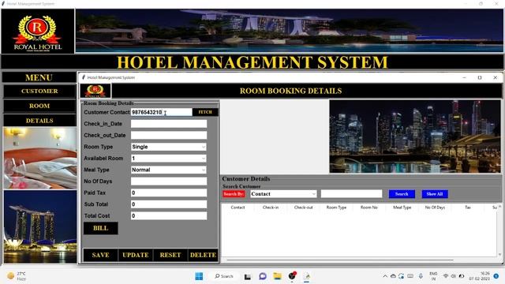Click the Room Type column header
505x284 pixels.
click(x=336, y=207)
